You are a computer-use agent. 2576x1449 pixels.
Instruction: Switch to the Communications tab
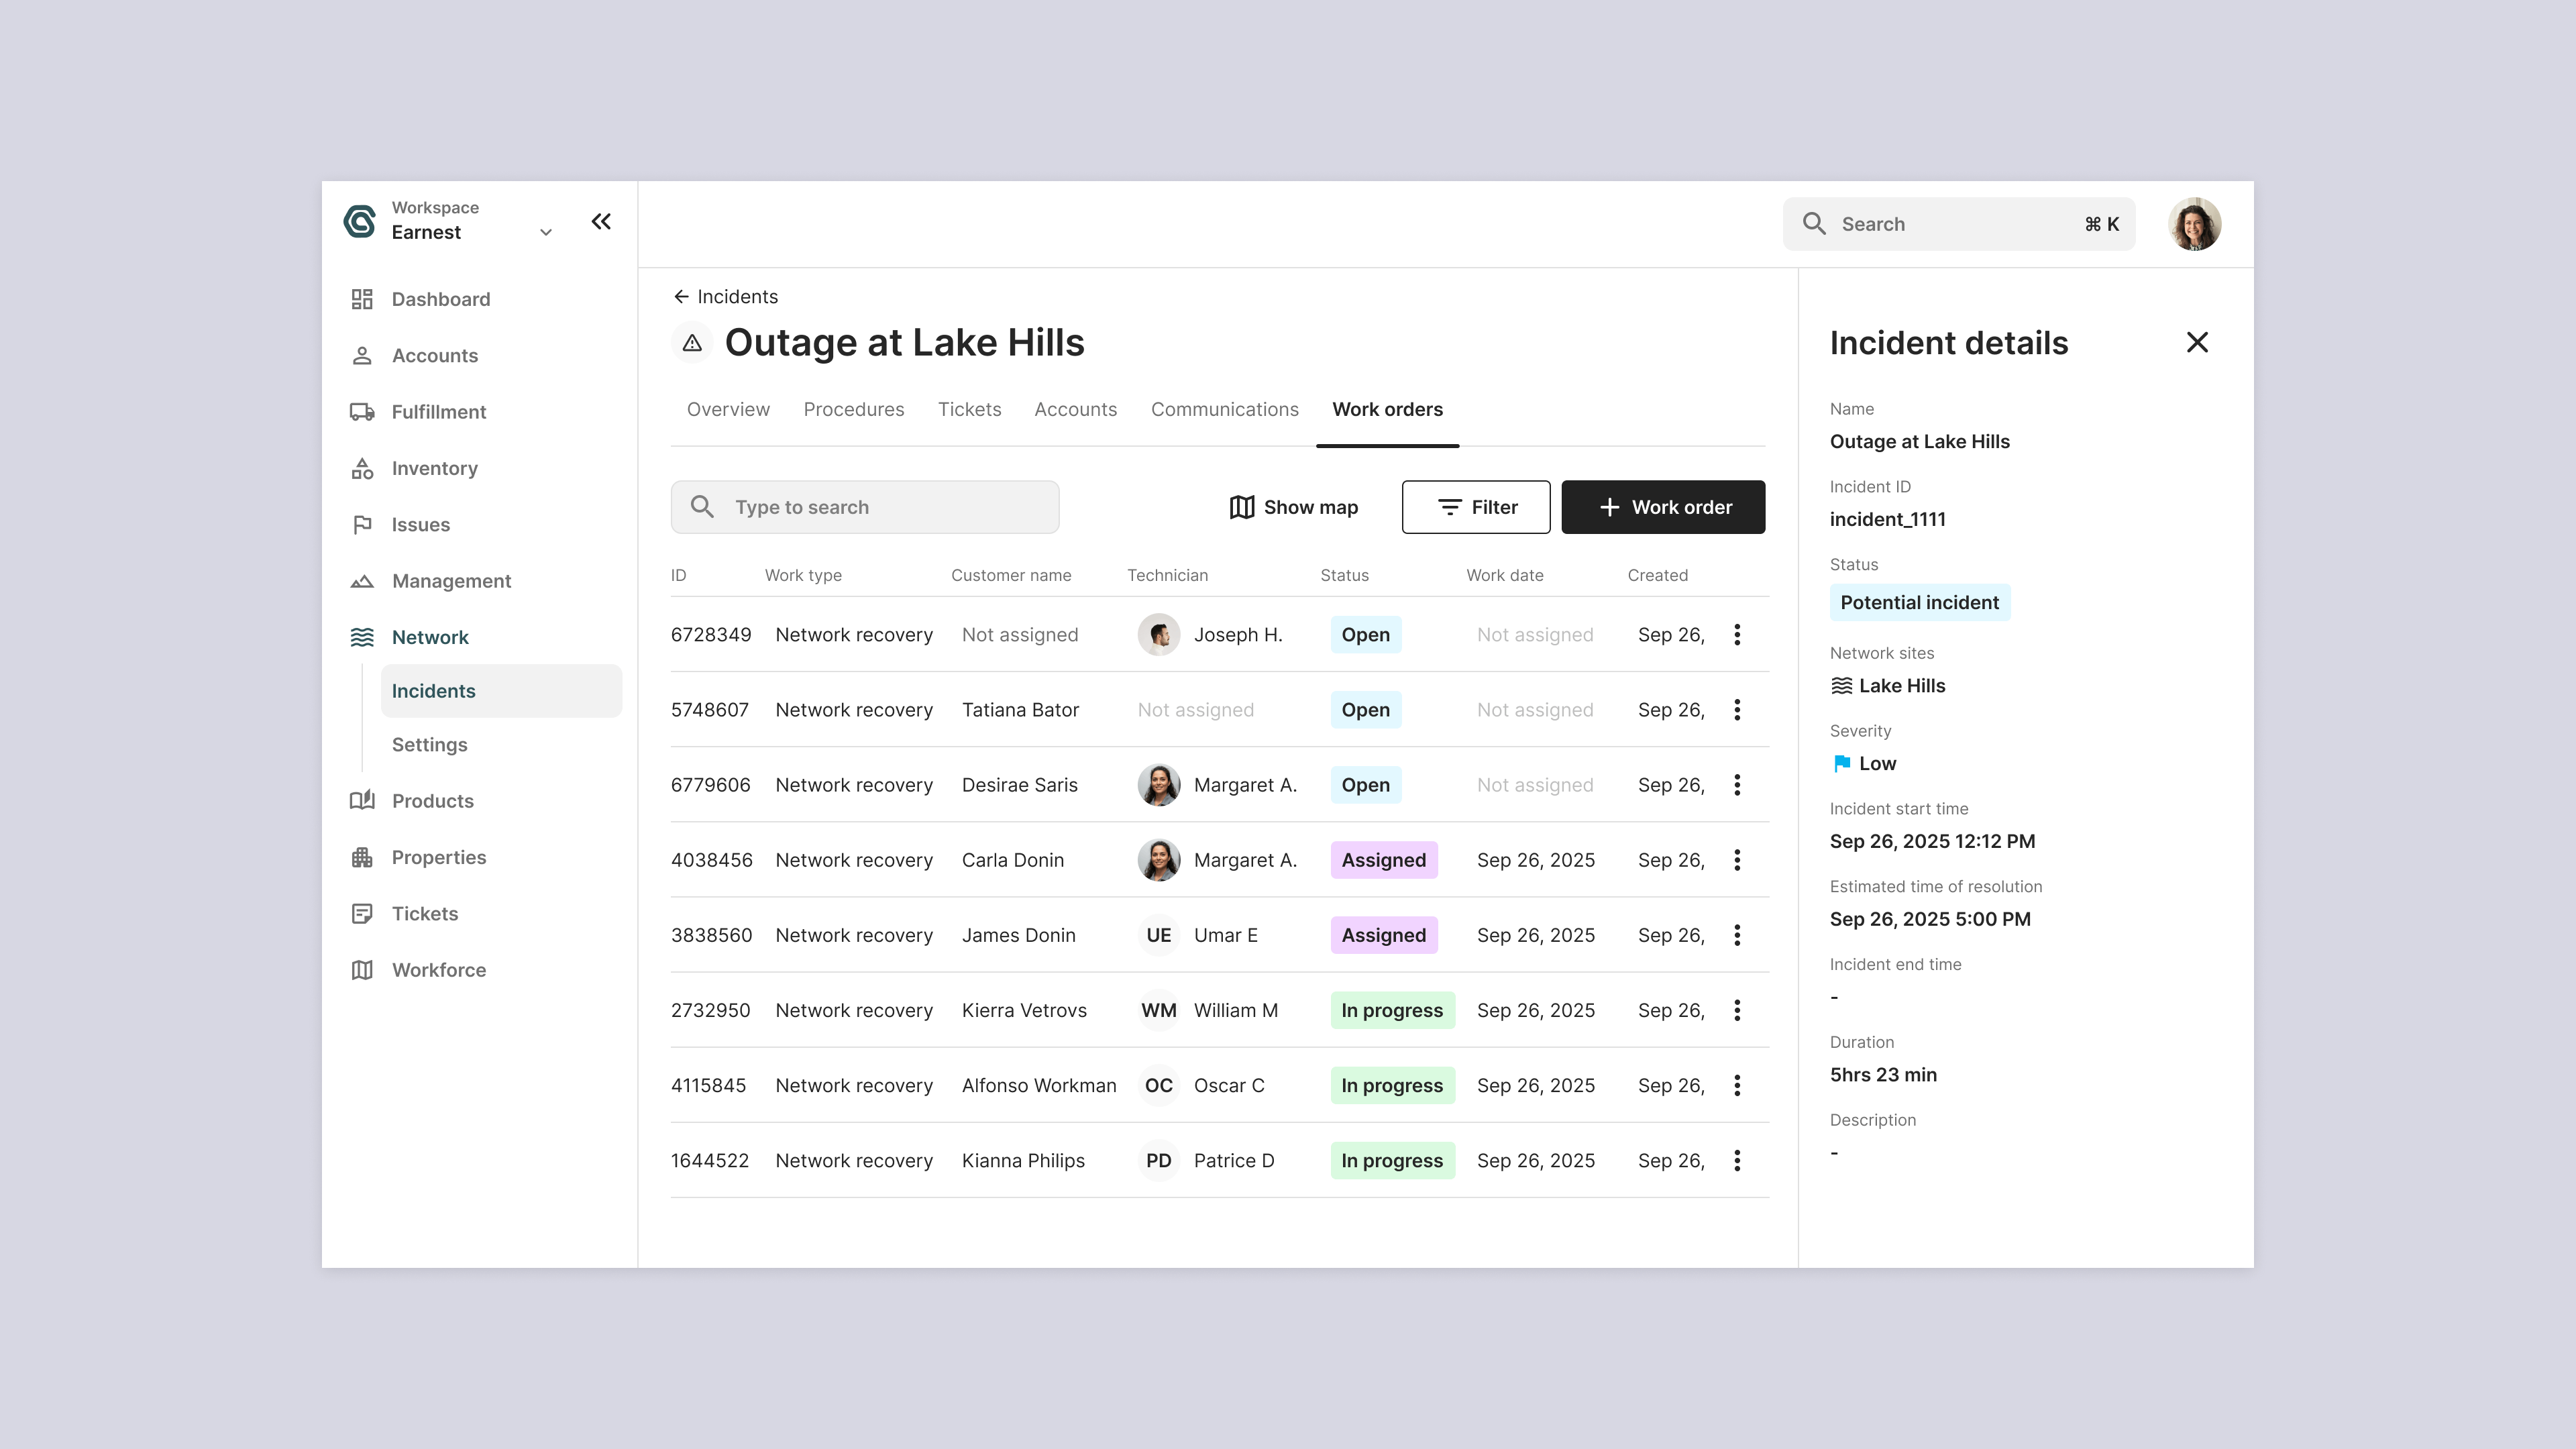pyautogui.click(x=1224, y=409)
